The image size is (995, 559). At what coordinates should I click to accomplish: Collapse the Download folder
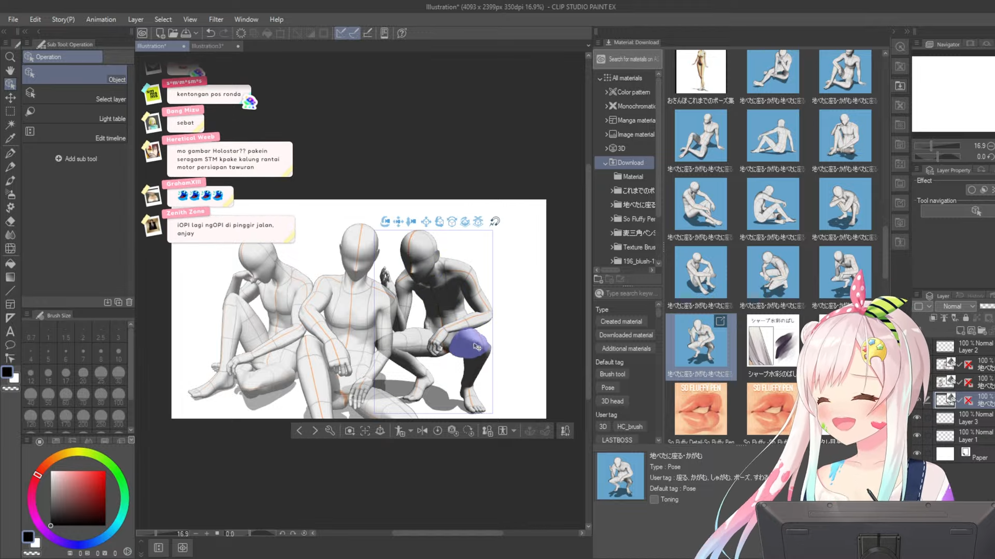pos(605,163)
